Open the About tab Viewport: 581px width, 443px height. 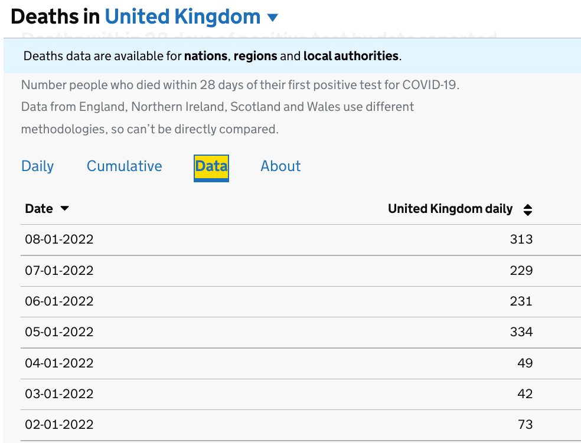(280, 166)
